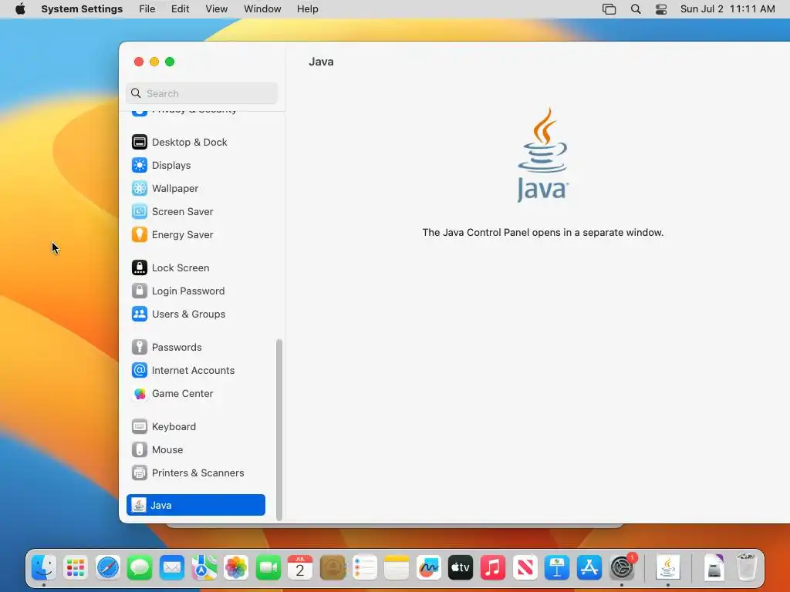Launch Music from the Dock

[493, 568]
